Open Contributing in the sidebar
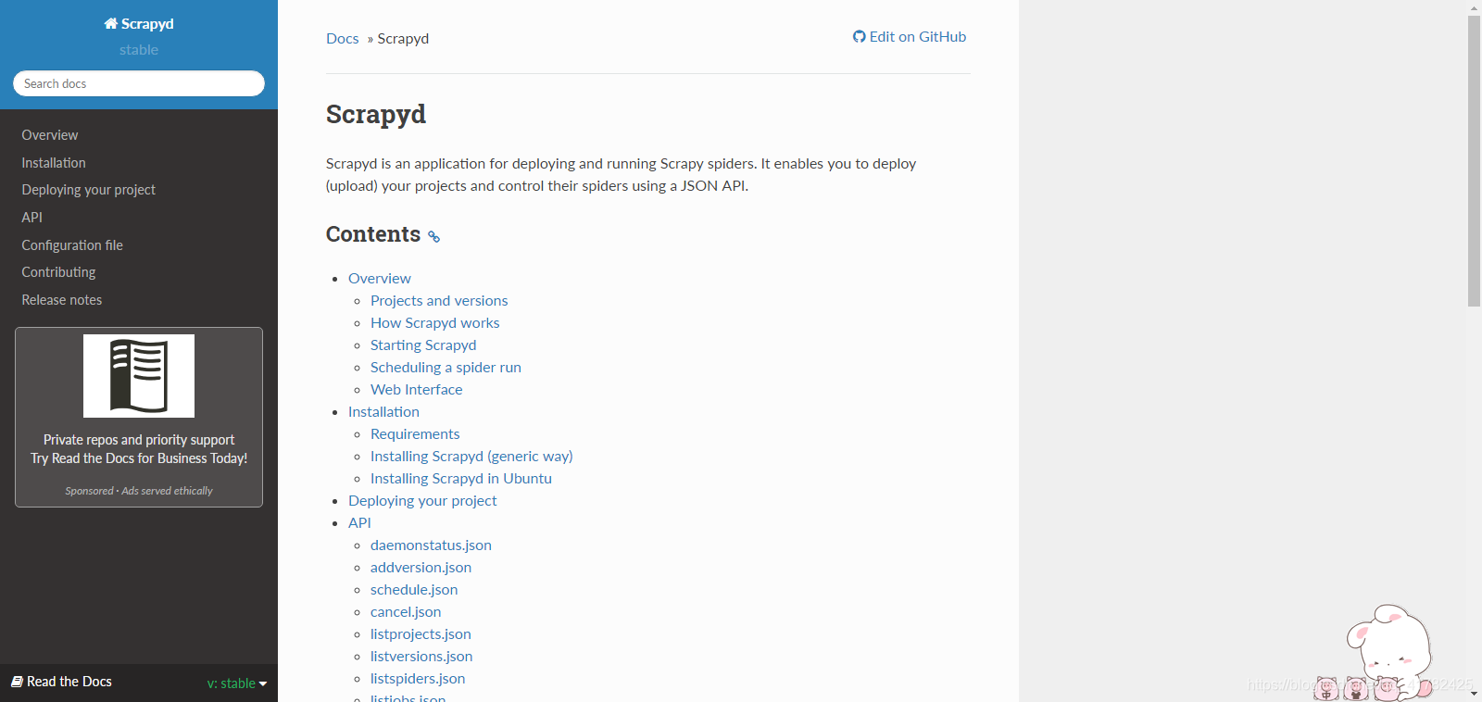This screenshot has height=702, width=1482. (x=58, y=272)
